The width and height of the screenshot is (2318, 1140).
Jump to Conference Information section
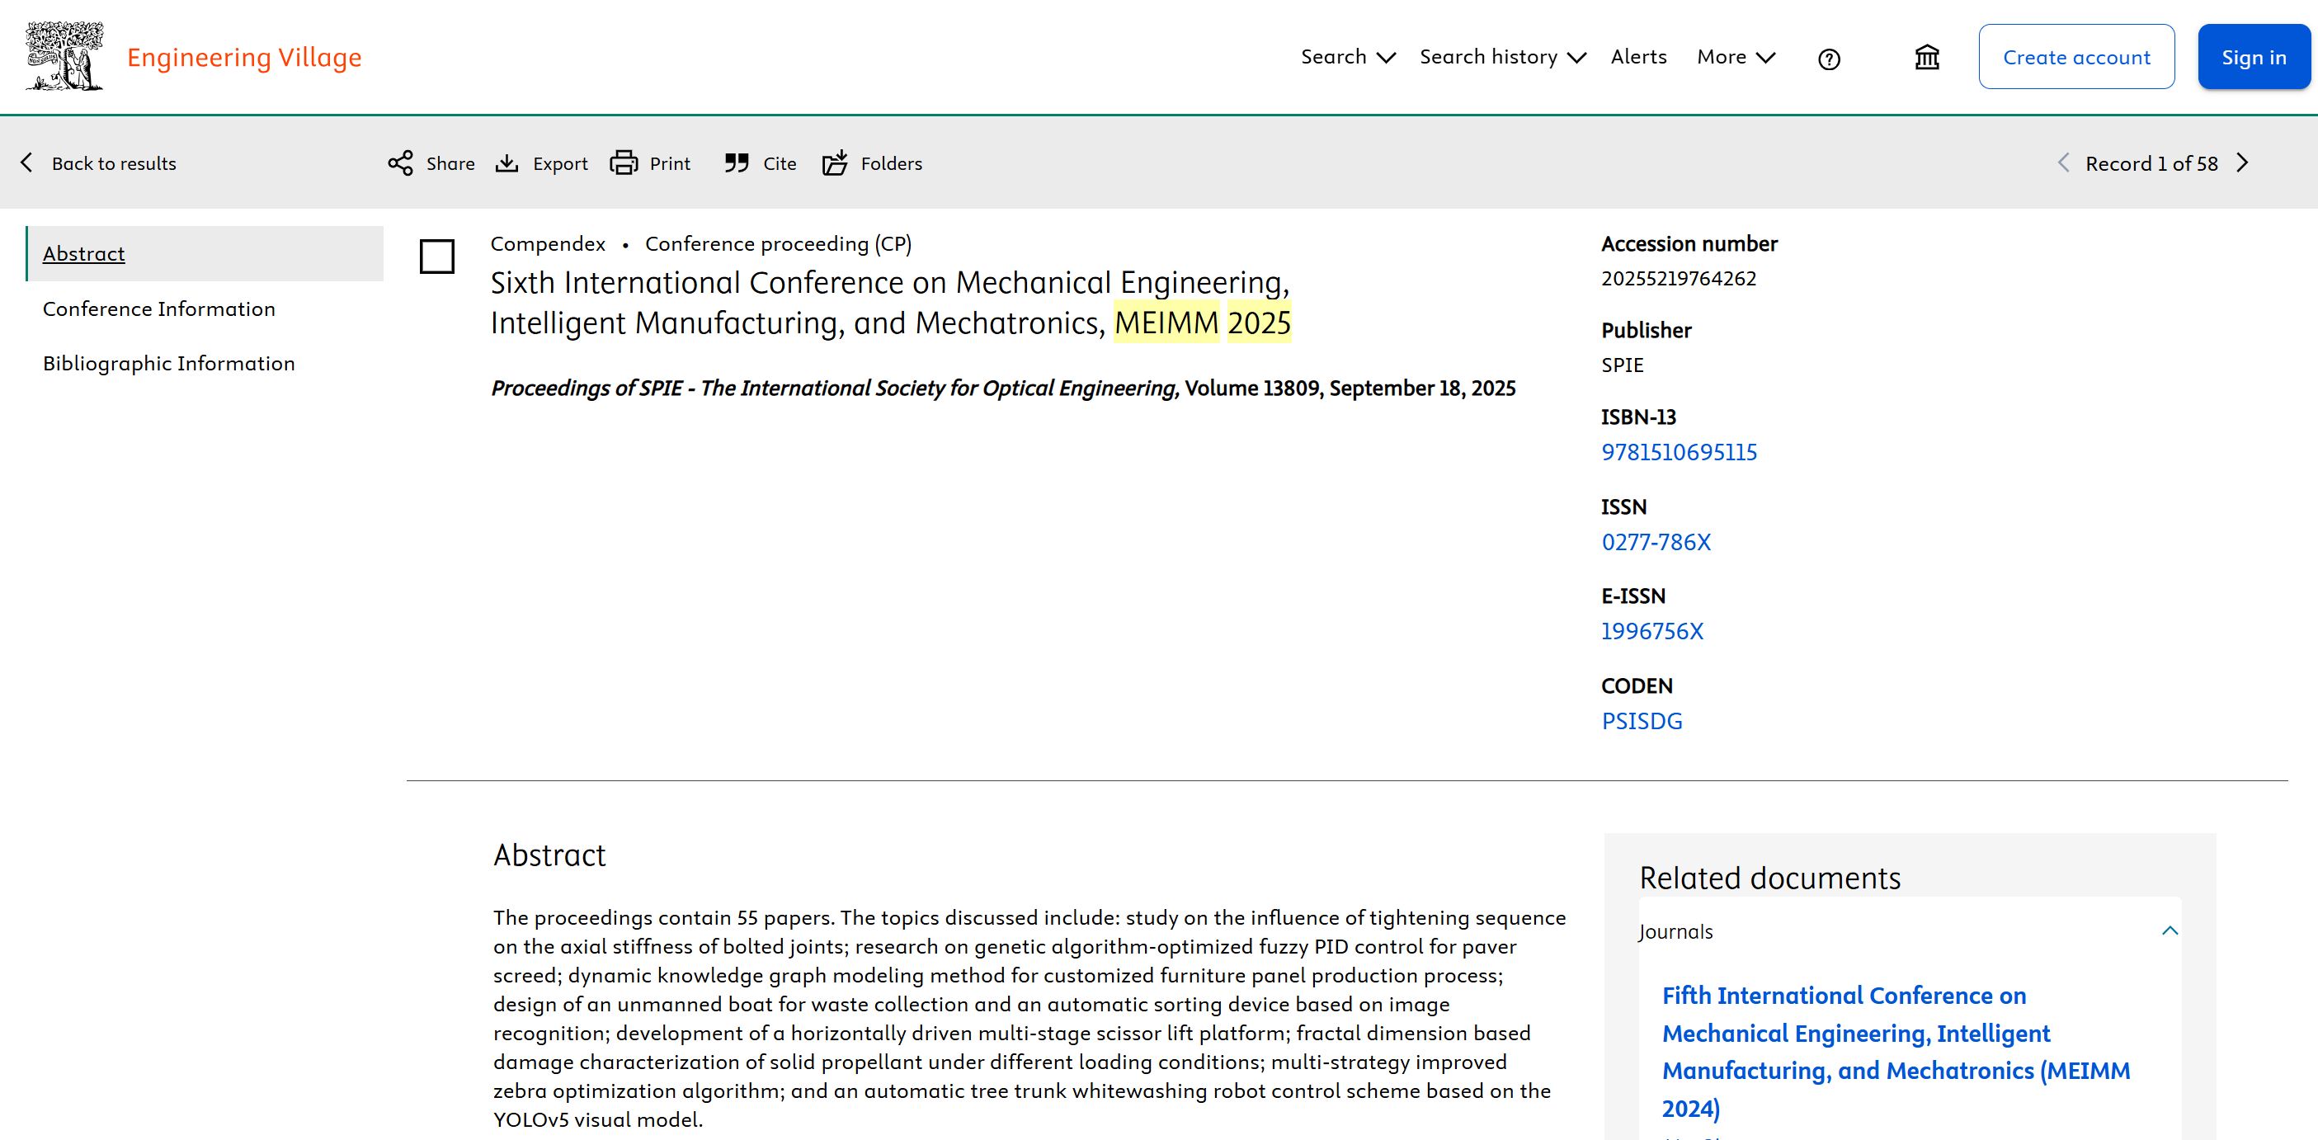point(159,309)
